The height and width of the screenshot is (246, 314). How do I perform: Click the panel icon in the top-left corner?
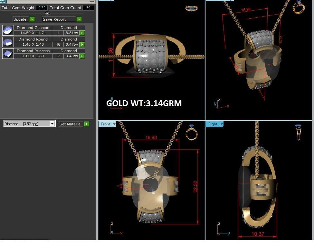coord(3,1)
